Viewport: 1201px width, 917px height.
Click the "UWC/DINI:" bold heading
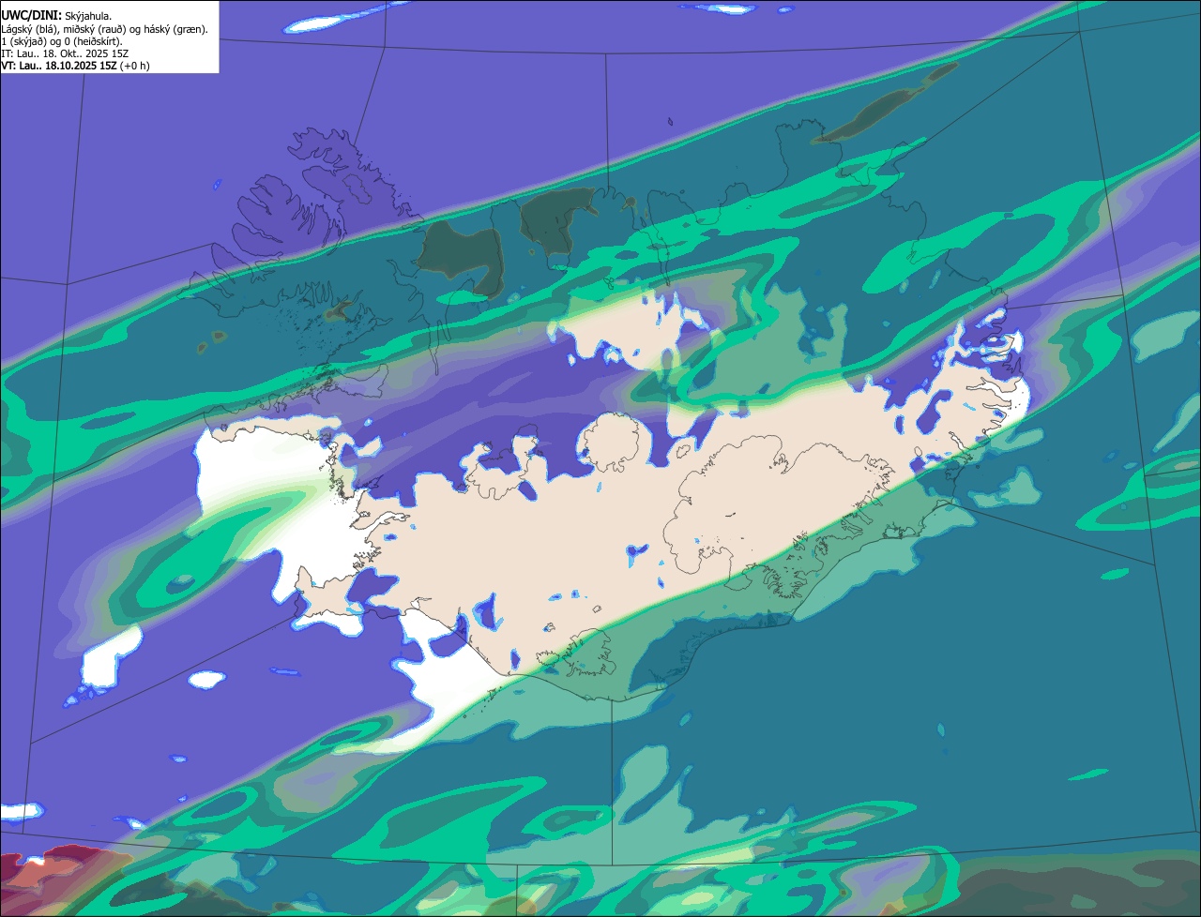click(x=31, y=16)
